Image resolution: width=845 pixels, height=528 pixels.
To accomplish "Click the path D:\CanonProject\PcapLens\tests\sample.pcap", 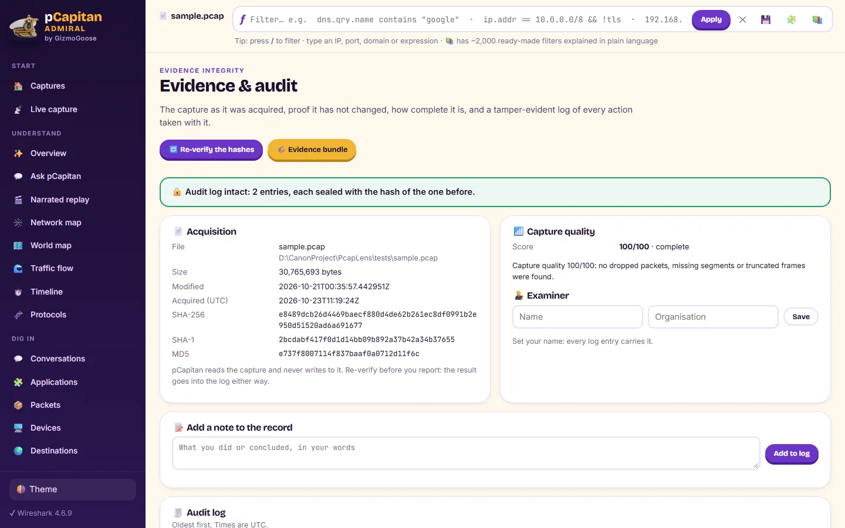I will click(x=358, y=258).
